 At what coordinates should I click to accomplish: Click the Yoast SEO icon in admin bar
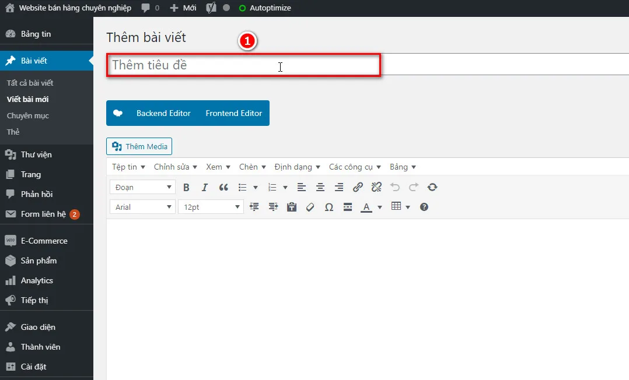coord(211,8)
